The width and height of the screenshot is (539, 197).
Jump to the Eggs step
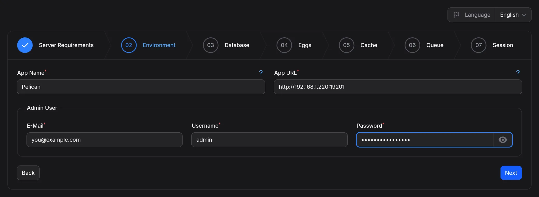[x=305, y=45]
